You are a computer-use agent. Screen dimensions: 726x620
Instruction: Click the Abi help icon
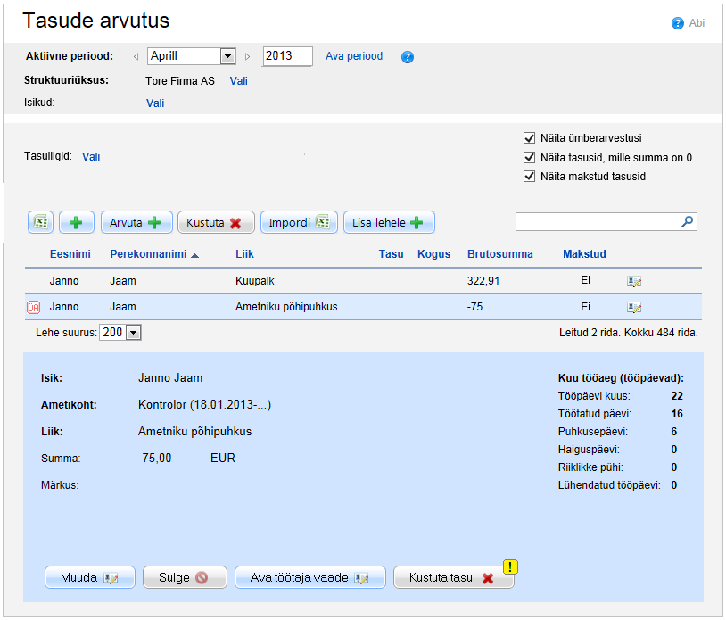[678, 23]
